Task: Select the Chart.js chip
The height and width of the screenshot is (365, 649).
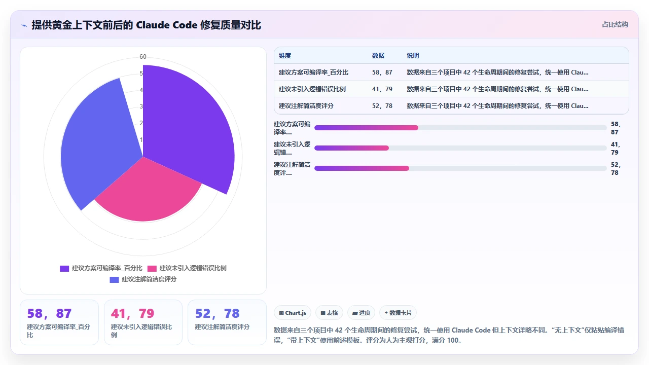Action: click(x=293, y=313)
